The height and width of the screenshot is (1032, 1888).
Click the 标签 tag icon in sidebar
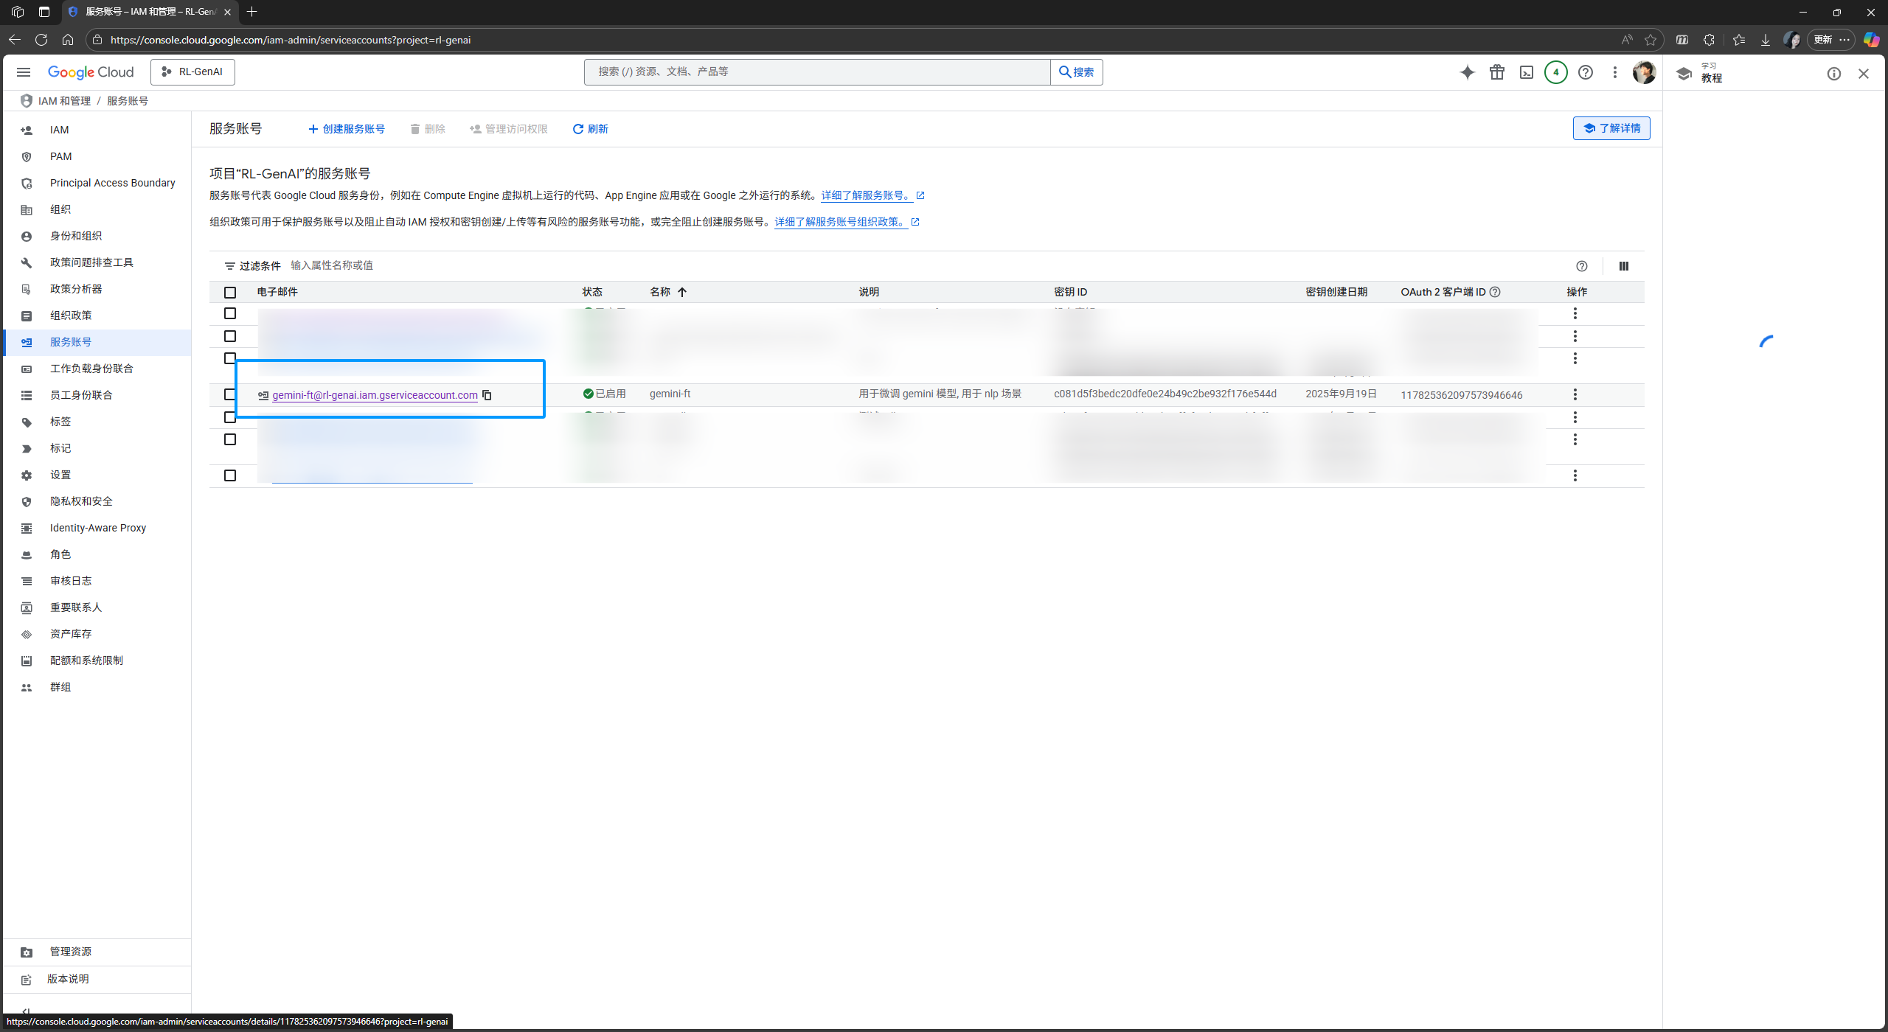pyautogui.click(x=27, y=422)
